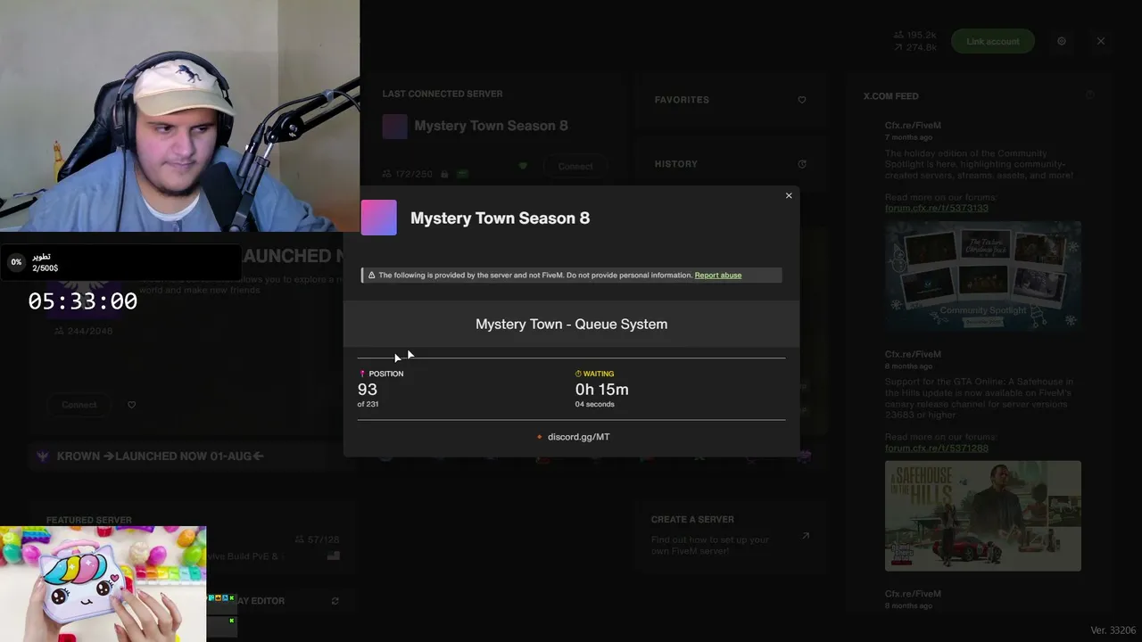Viewport: 1142px width, 642px height.
Task: Click the Cfx.re/FiveM author above the Safehouse post
Action: tap(913, 354)
